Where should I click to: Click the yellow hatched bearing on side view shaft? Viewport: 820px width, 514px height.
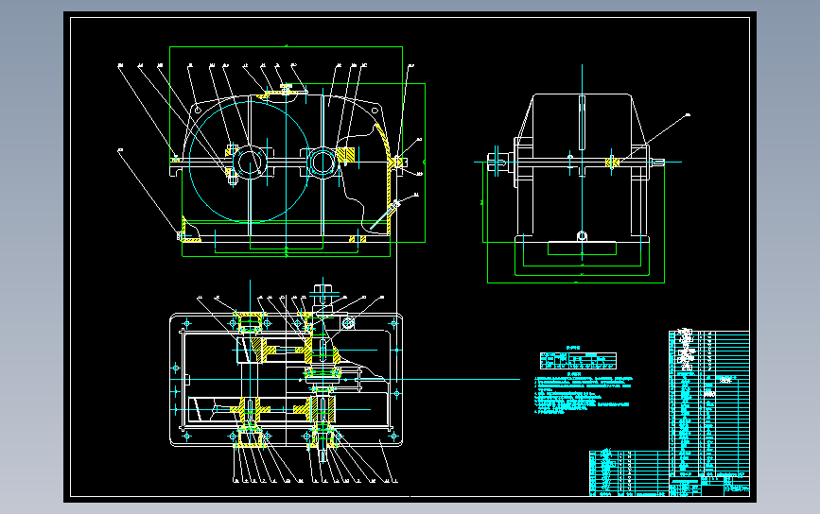point(612,163)
